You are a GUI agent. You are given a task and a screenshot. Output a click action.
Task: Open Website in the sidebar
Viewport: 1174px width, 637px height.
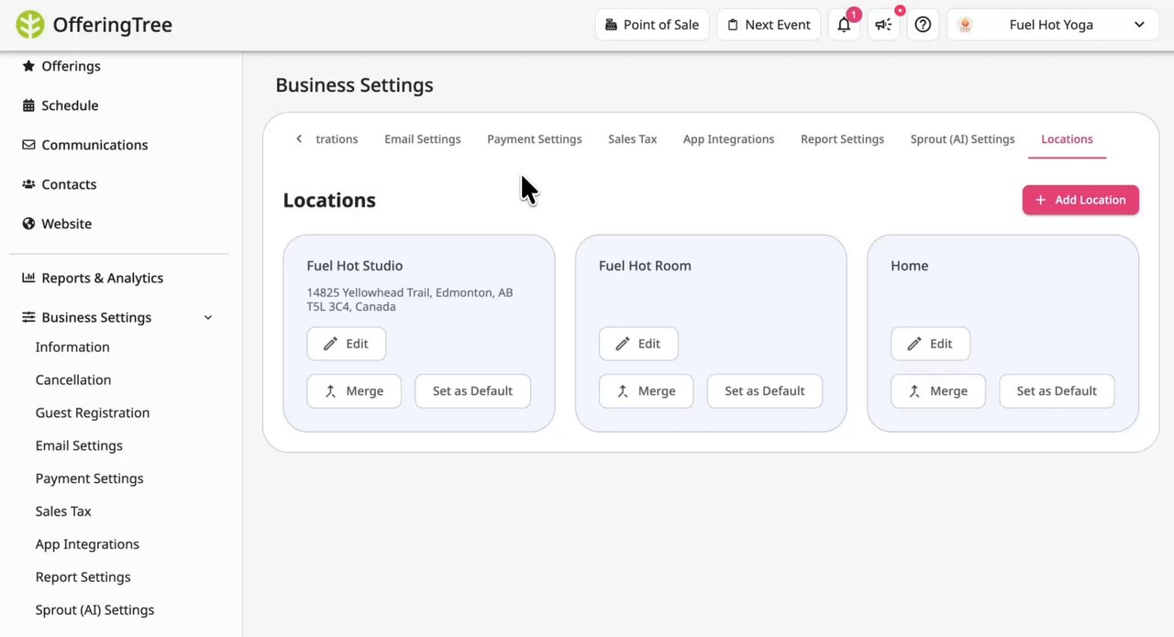pos(66,224)
